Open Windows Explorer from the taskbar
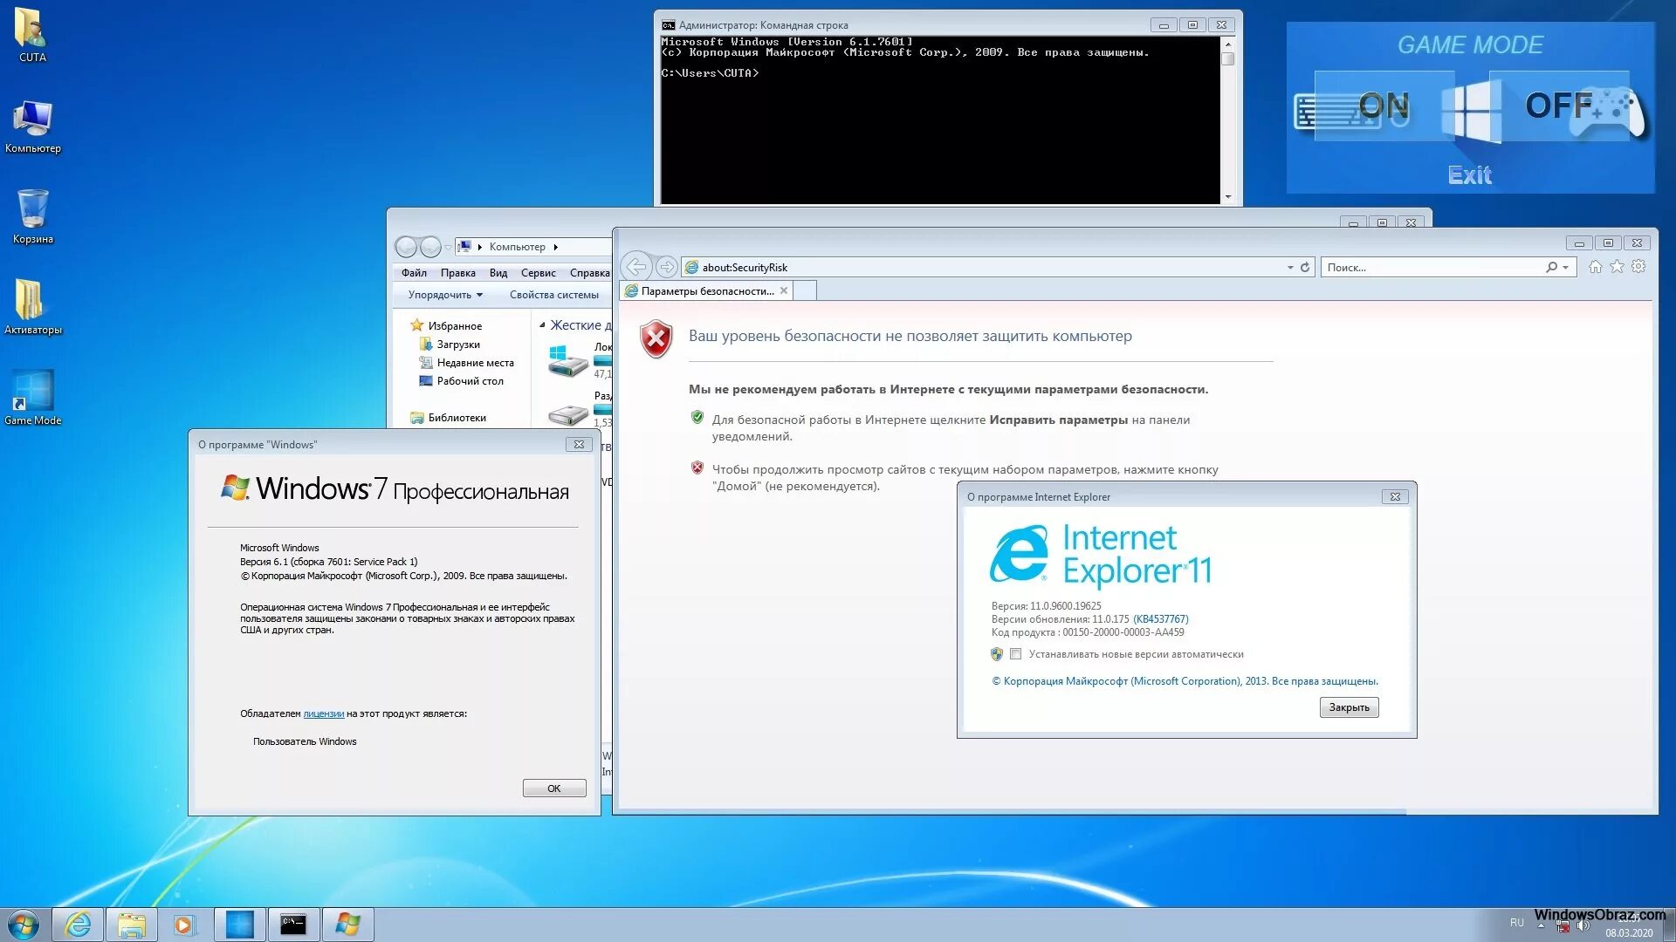 pyautogui.click(x=132, y=925)
